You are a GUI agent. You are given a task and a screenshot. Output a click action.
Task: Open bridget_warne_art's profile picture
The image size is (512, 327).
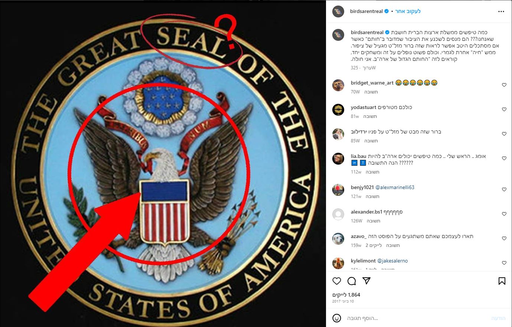(338, 85)
